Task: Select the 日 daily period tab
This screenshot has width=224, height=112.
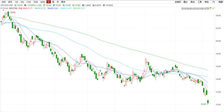Action: click(48, 2)
